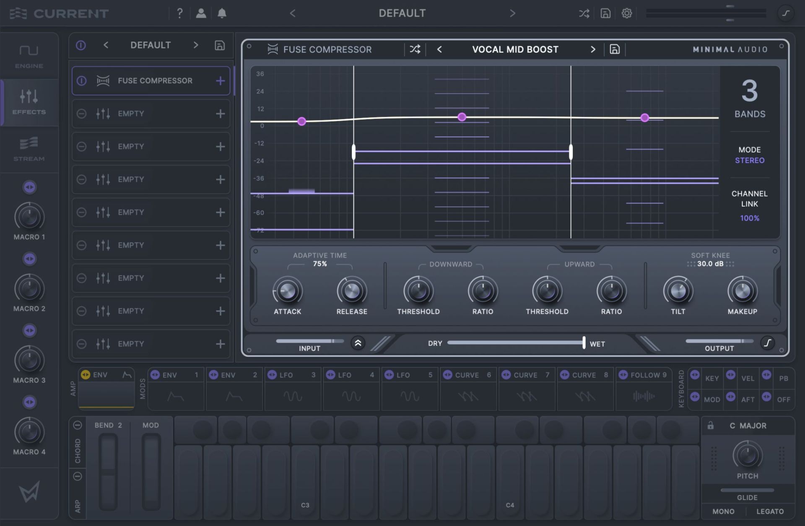Enable MONO mode
Viewport: 805px width, 526px height.
coord(723,511)
